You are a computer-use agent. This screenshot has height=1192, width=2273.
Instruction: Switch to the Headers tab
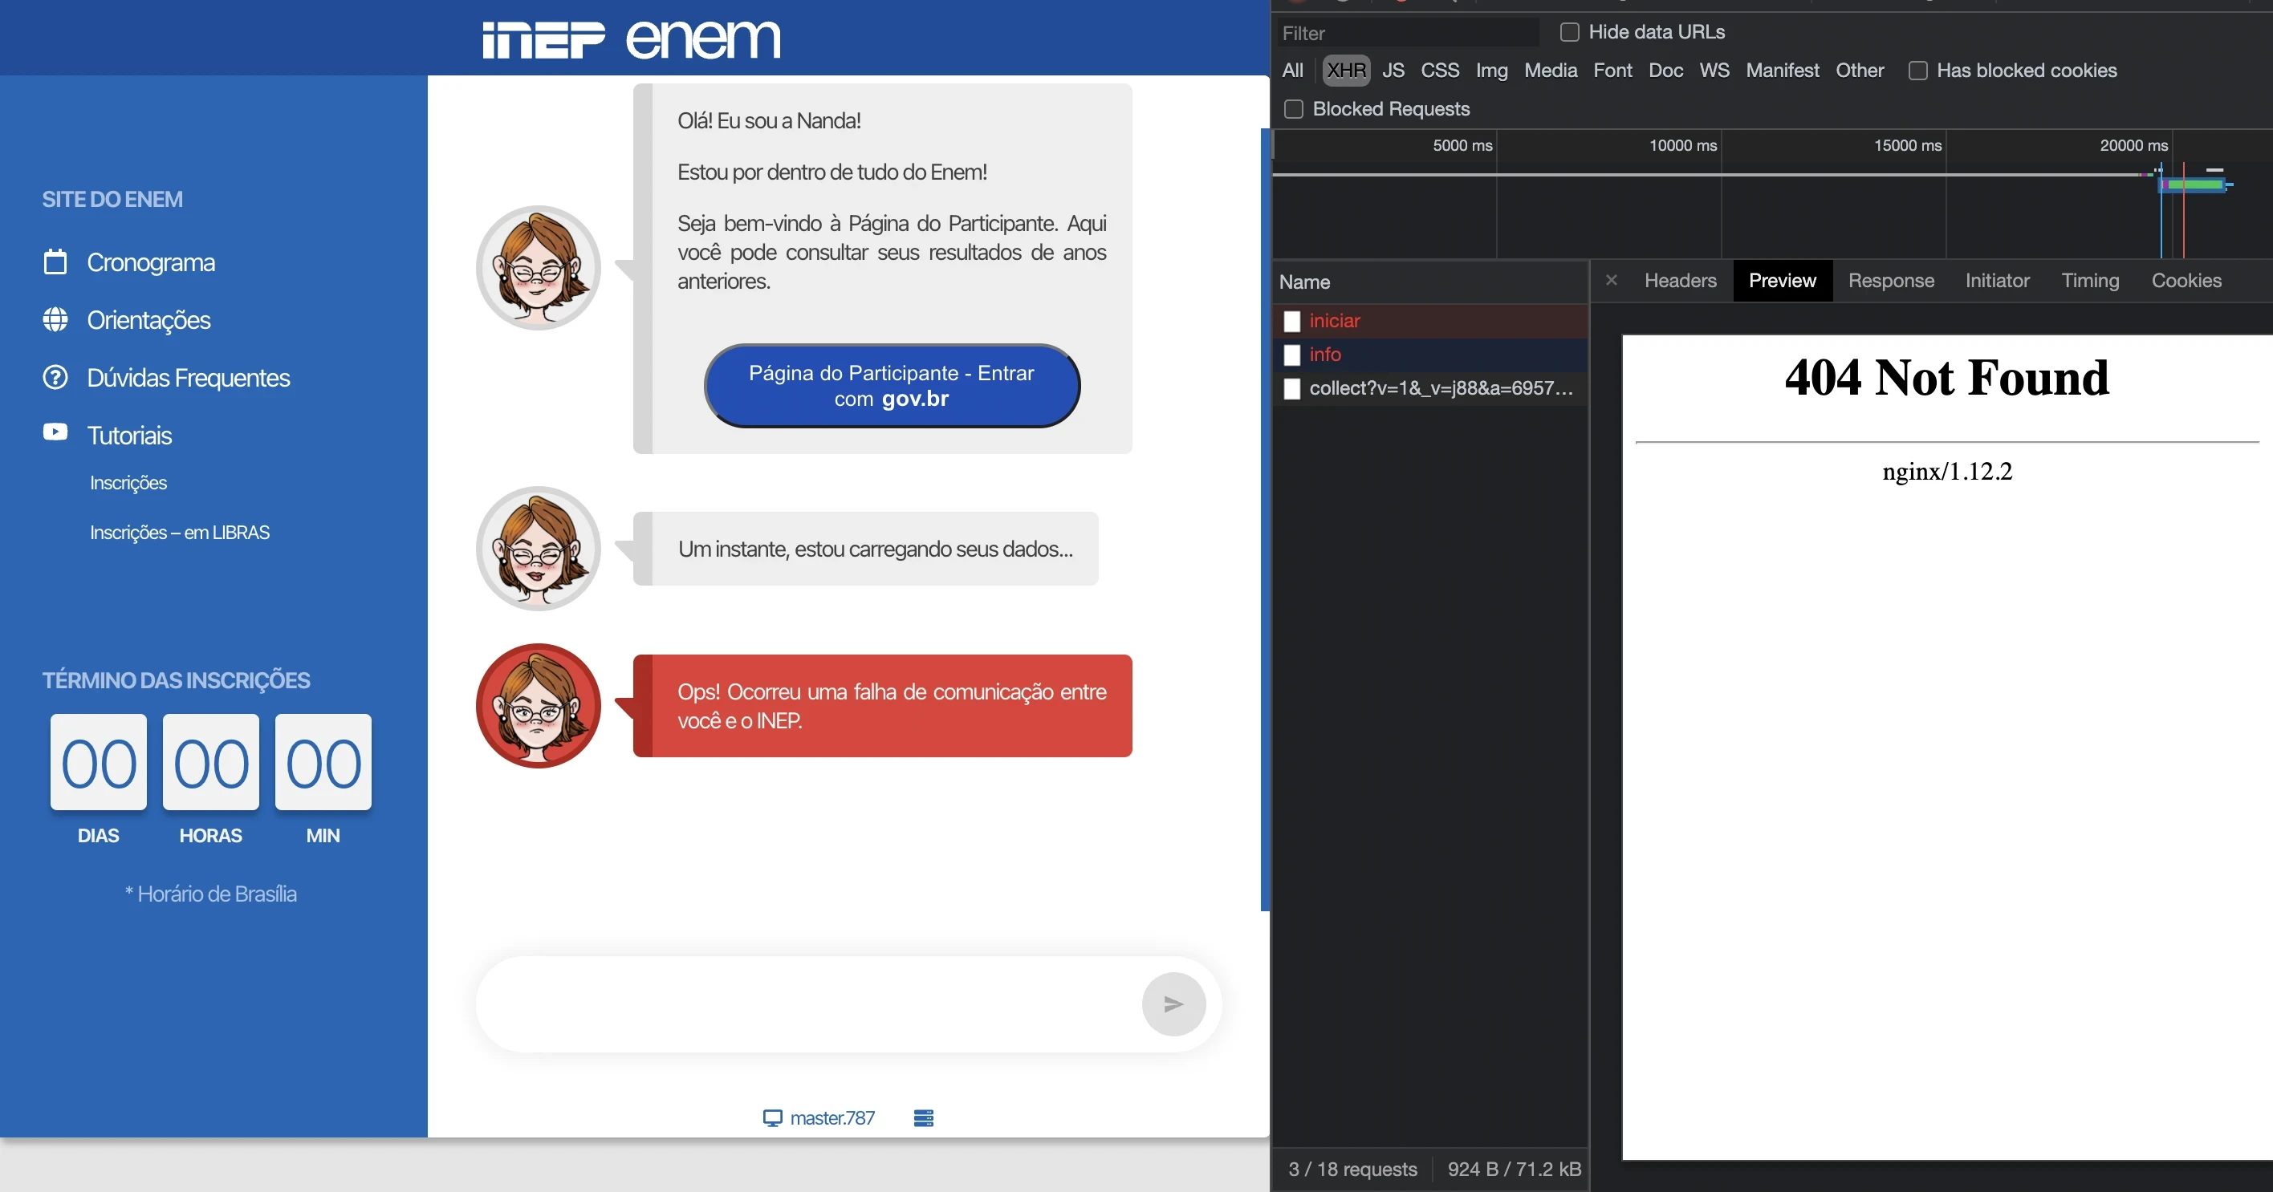[x=1680, y=281]
